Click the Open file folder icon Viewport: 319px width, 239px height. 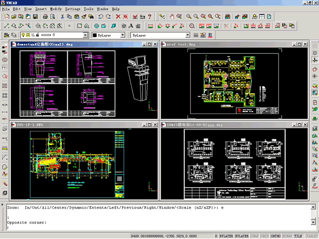pyautogui.click(x=14, y=16)
